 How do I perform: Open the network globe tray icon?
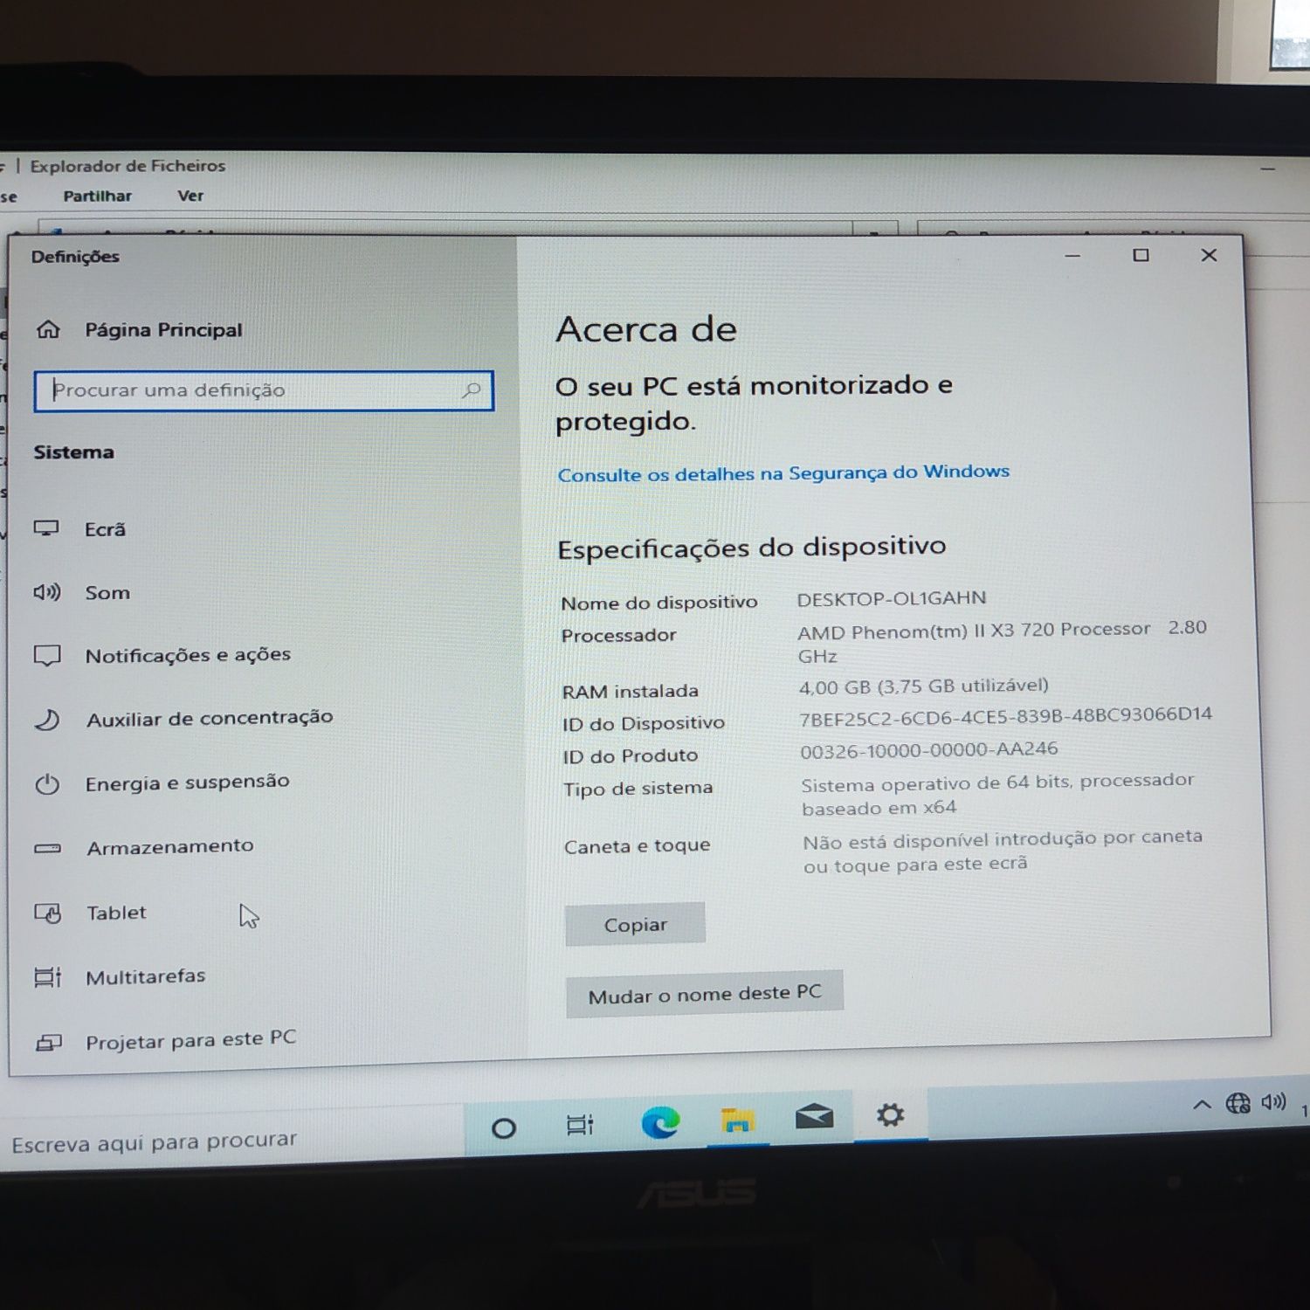(x=1238, y=1104)
